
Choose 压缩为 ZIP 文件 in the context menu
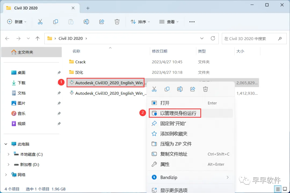(191, 144)
